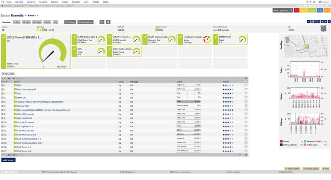The height and width of the screenshot is (180, 331).
Task: Sort by the Pos column arrow
Action: [6, 82]
